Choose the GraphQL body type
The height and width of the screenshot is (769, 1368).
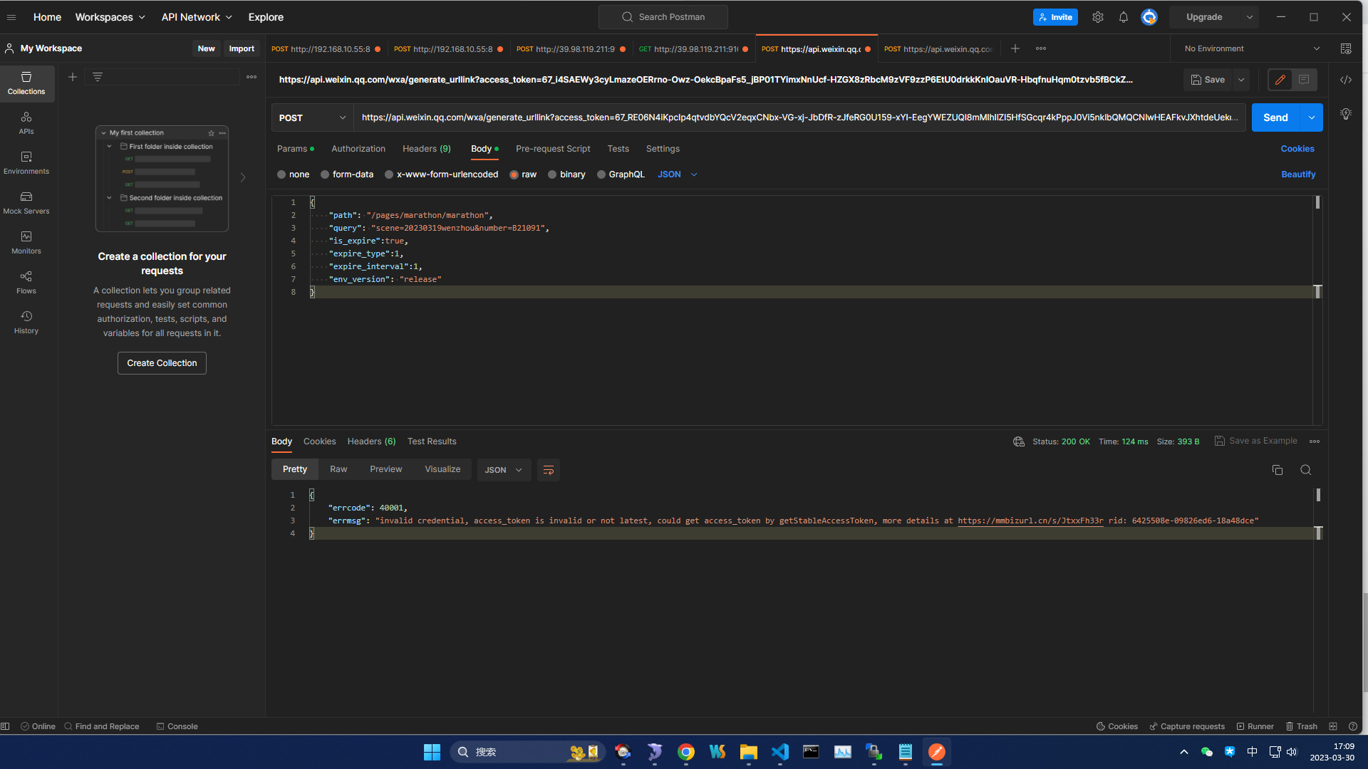point(601,174)
